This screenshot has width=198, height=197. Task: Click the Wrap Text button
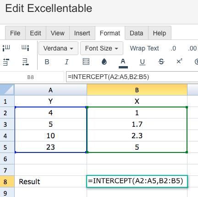click(144, 48)
